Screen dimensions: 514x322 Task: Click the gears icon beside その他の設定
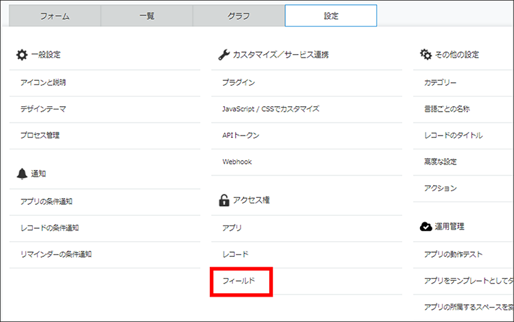pyautogui.click(x=426, y=55)
